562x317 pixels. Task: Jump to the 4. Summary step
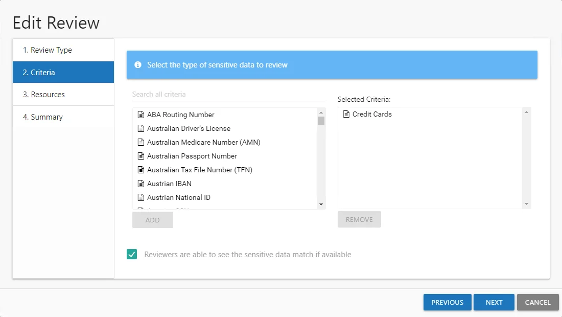click(63, 117)
